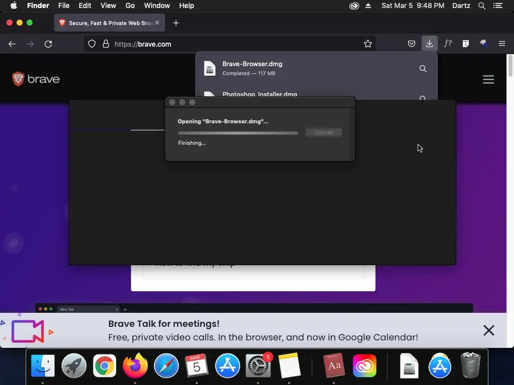This screenshot has width=514, height=385.
Task: Open Finder from the Dock
Action: tap(43, 365)
